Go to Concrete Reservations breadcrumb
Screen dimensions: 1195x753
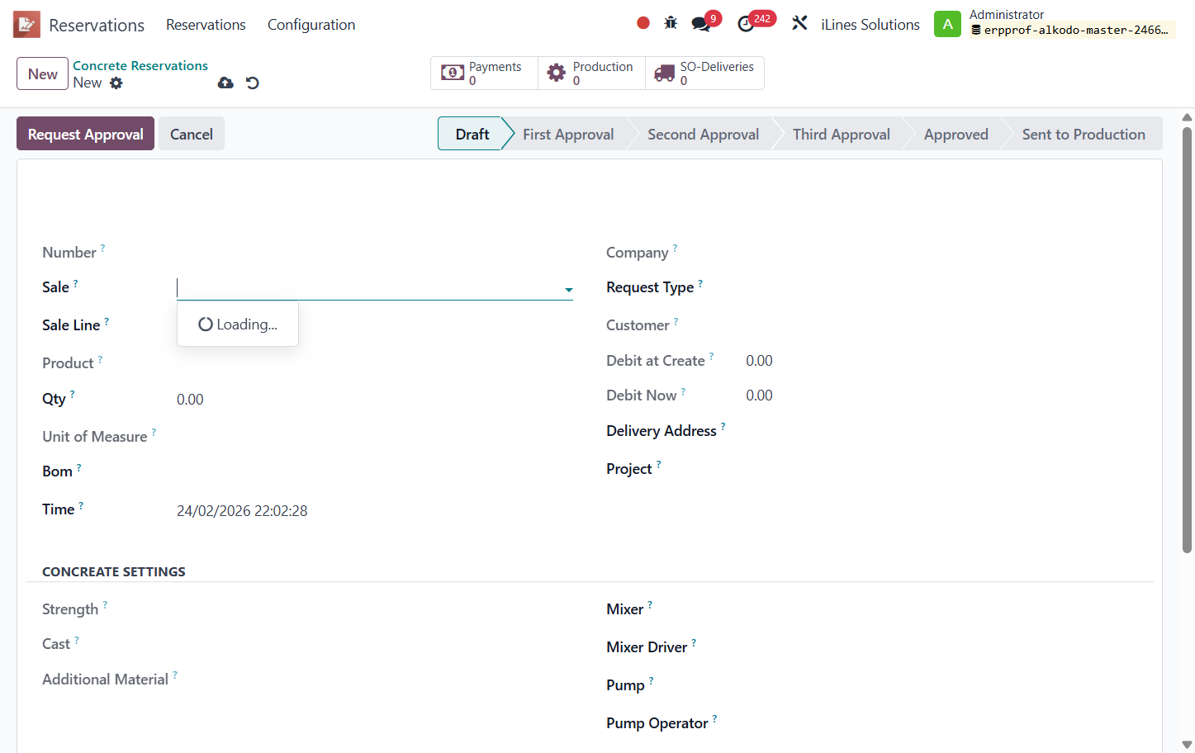tap(140, 65)
